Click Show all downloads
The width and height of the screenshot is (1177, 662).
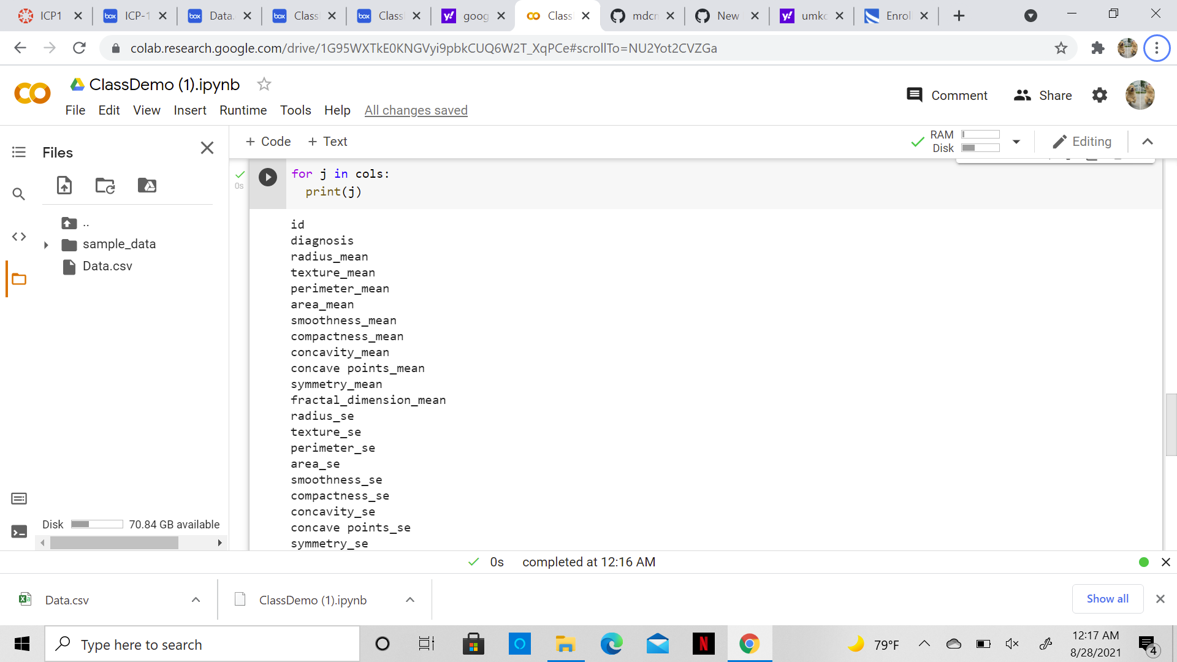coord(1107,599)
